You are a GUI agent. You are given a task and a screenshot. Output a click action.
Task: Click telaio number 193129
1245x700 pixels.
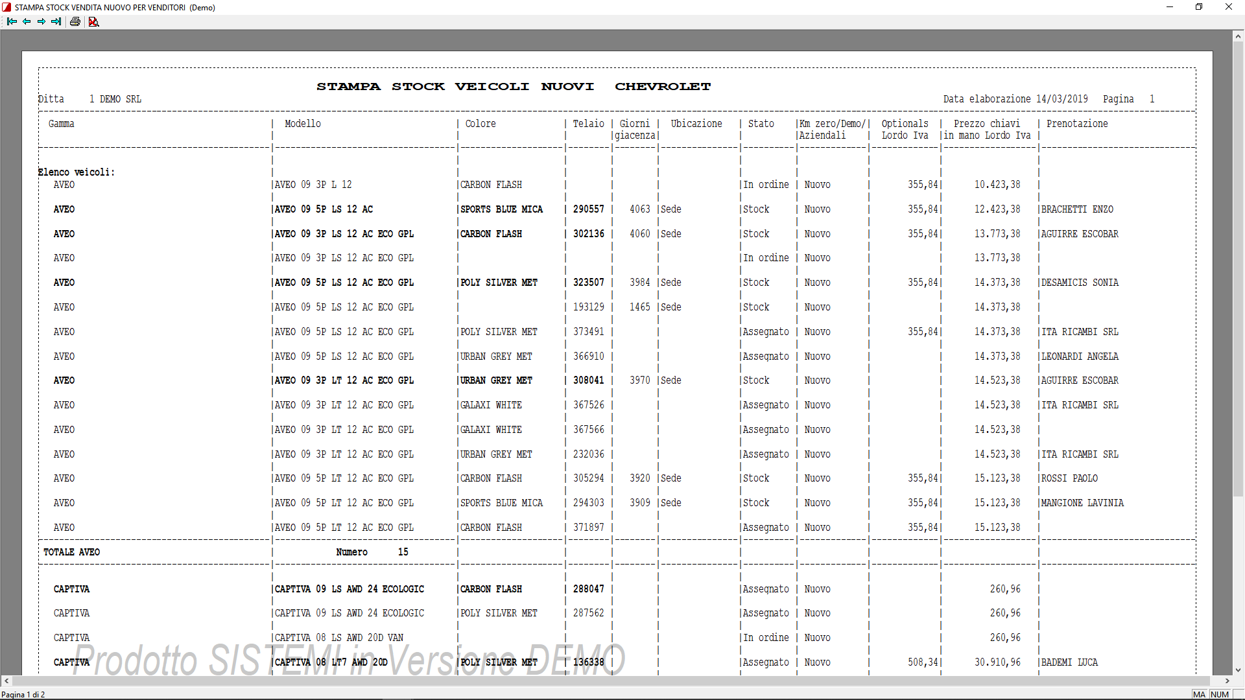588,307
